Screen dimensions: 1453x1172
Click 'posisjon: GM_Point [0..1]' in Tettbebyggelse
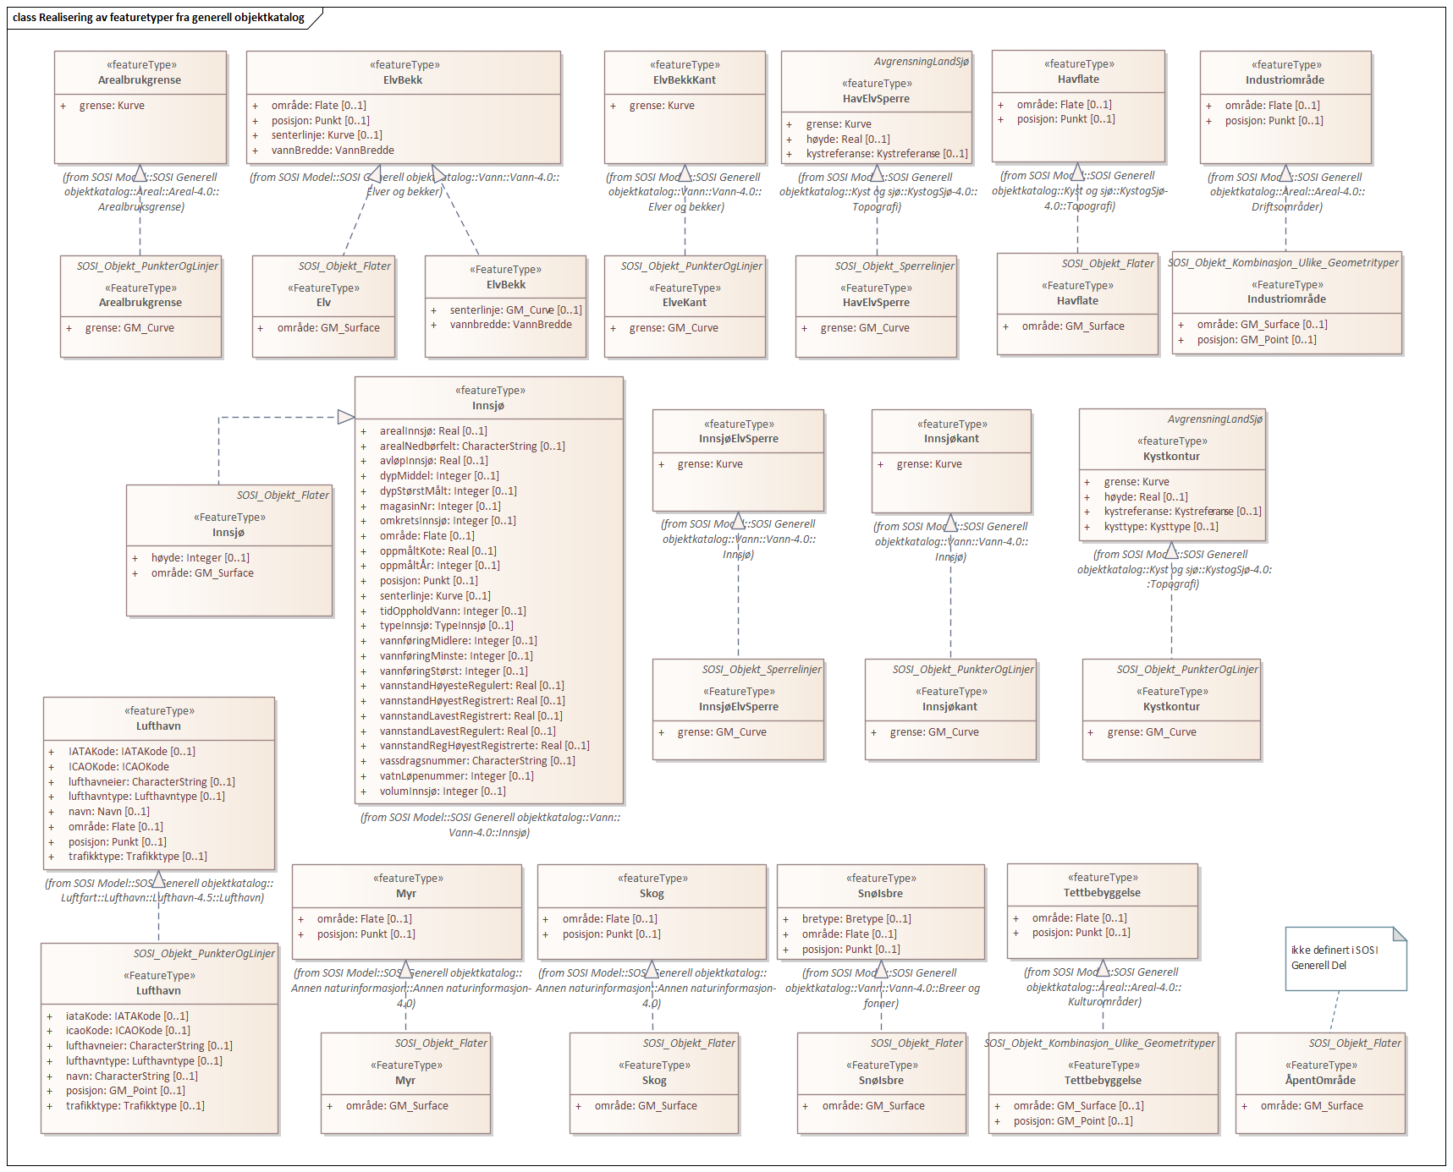(x=1072, y=1120)
